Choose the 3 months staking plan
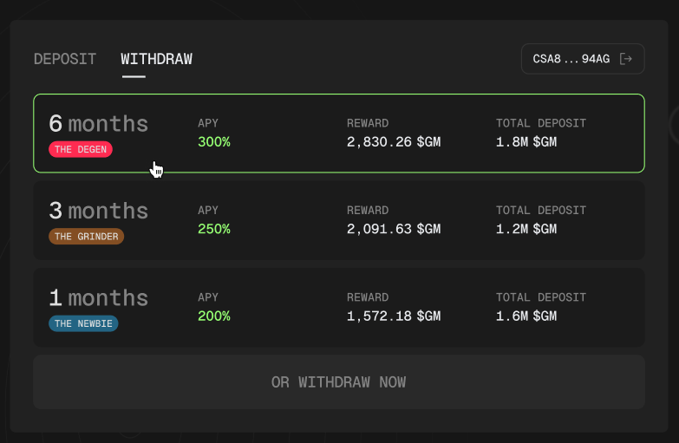This screenshot has width=679, height=443. click(x=338, y=220)
